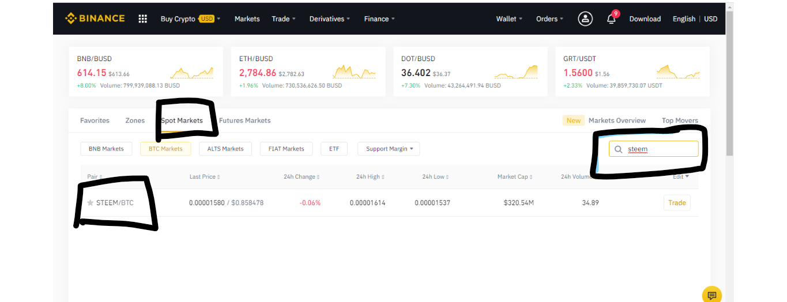This screenshot has width=787, height=302.
Task: Click the 0.00001614 24h high value
Action: pyautogui.click(x=367, y=203)
